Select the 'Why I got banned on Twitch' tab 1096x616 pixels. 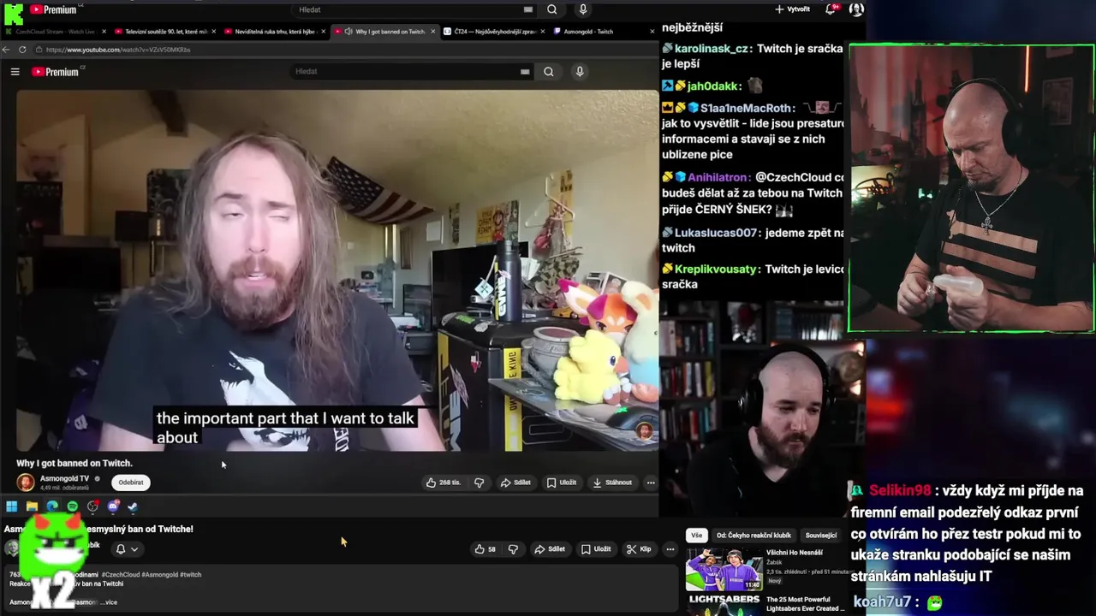coord(384,32)
